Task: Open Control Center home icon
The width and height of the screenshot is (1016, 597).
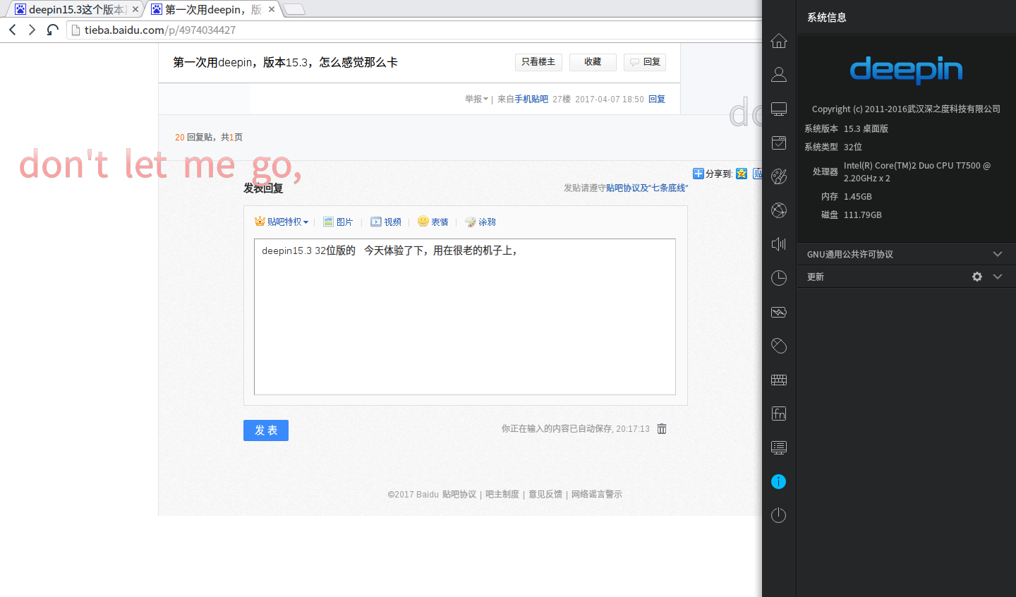Action: [x=779, y=41]
